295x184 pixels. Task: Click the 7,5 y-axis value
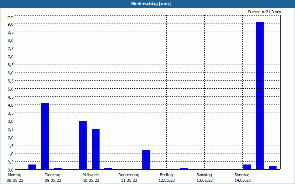point(11,49)
